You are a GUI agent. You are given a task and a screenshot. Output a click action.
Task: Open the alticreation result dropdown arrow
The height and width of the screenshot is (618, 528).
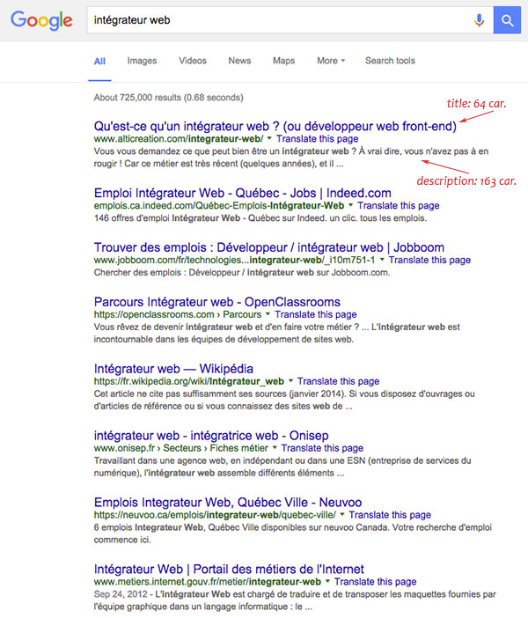coord(269,139)
